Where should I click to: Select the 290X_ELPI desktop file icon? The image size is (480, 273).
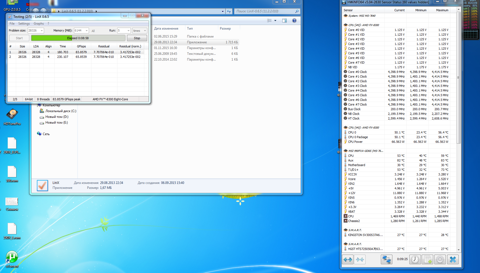pos(12,145)
